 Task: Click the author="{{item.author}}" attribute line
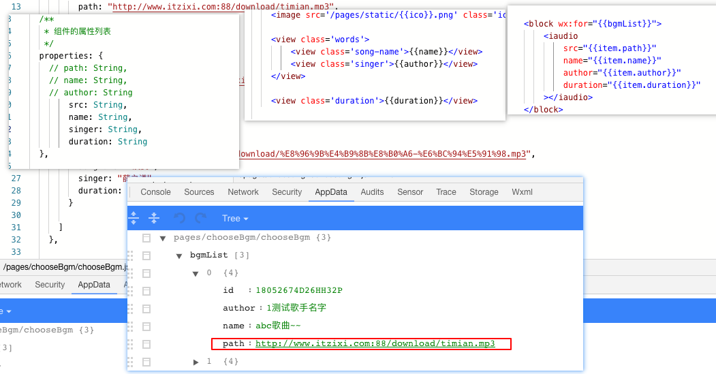click(622, 73)
